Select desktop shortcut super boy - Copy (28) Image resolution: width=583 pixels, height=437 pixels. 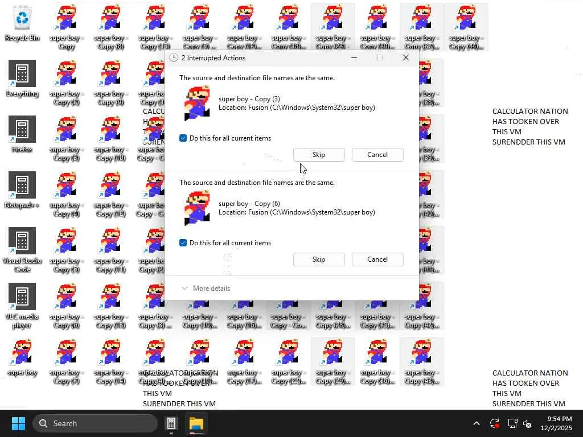(332, 315)
